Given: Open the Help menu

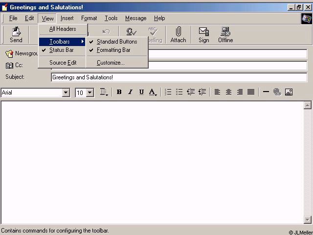Looking at the screenshot, I should pyautogui.click(x=159, y=19).
